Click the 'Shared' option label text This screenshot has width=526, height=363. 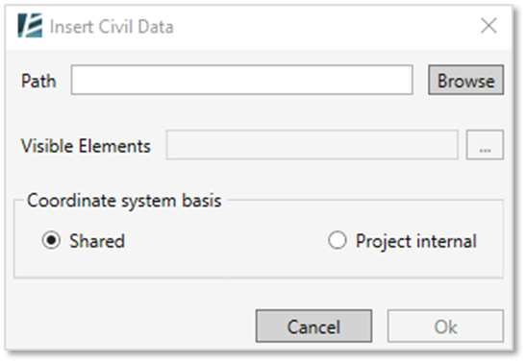[97, 241]
